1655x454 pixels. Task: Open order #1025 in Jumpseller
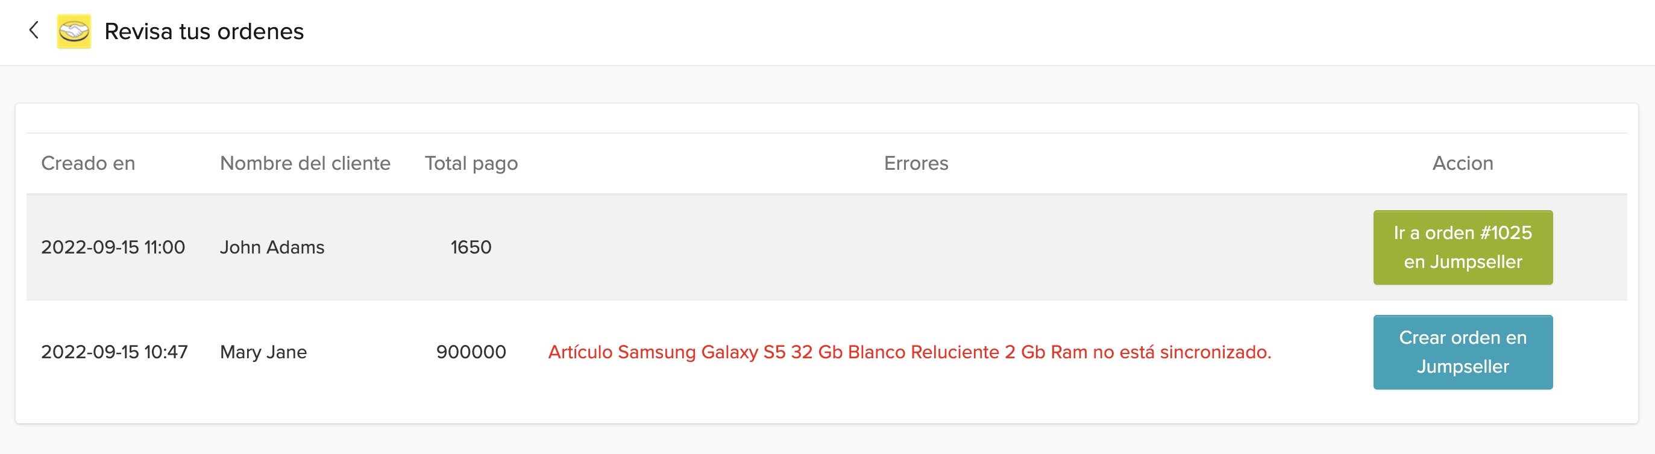(x=1462, y=247)
